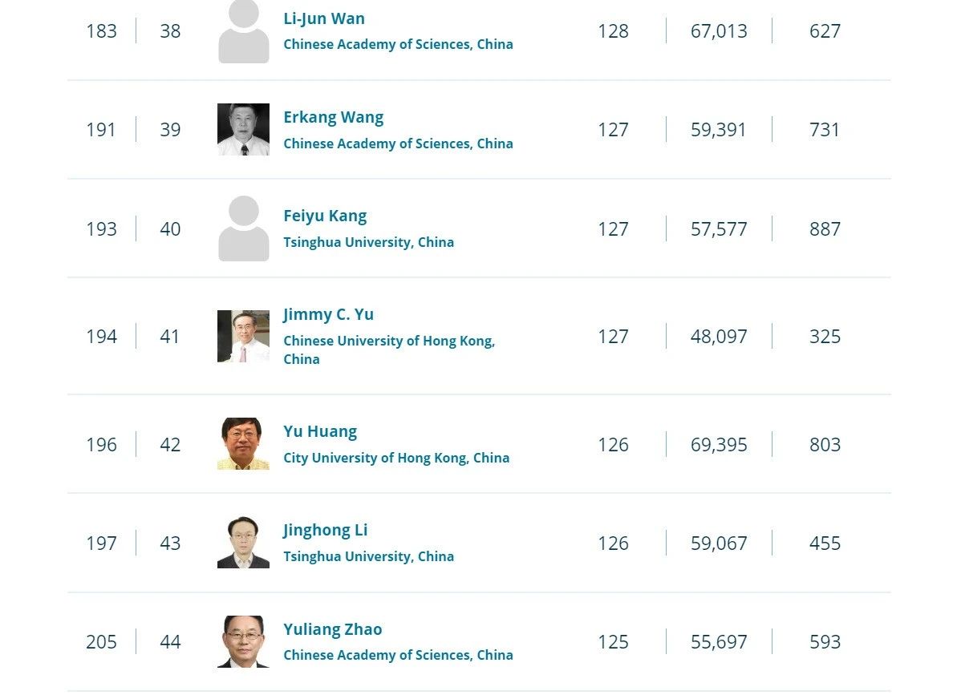Open Yuliang Zhao's profile page
Screen dimensions: 957x695
[x=333, y=629]
